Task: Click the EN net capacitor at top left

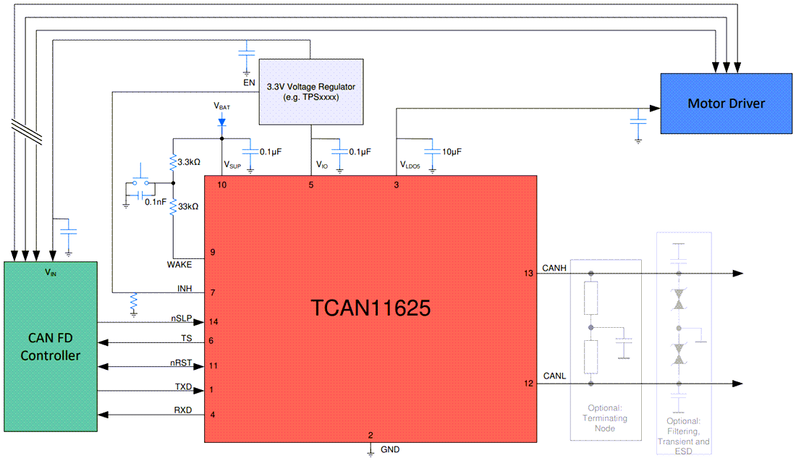Action: point(246,52)
